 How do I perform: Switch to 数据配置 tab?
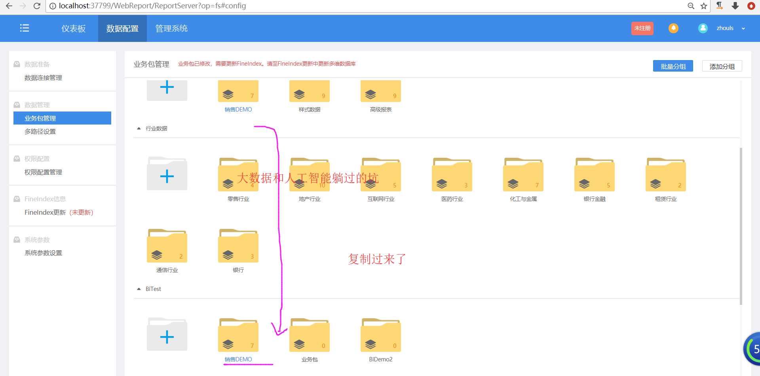pyautogui.click(x=122, y=28)
